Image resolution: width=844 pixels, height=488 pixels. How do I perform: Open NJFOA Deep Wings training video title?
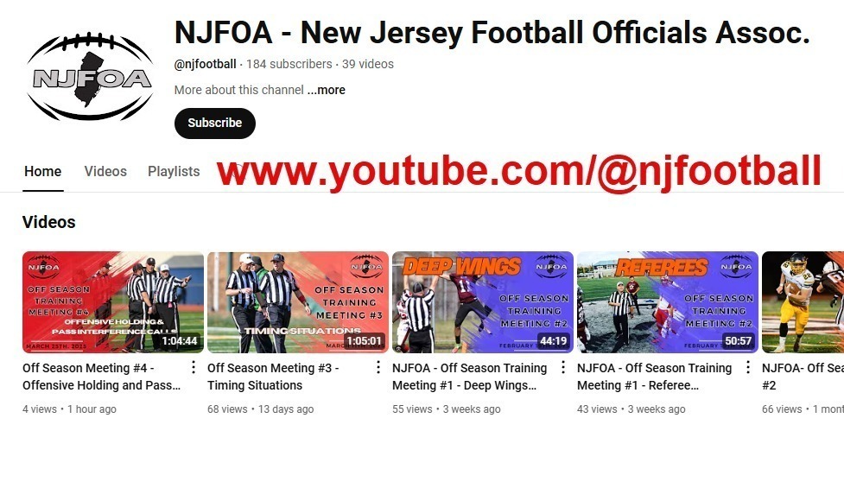pyautogui.click(x=469, y=377)
